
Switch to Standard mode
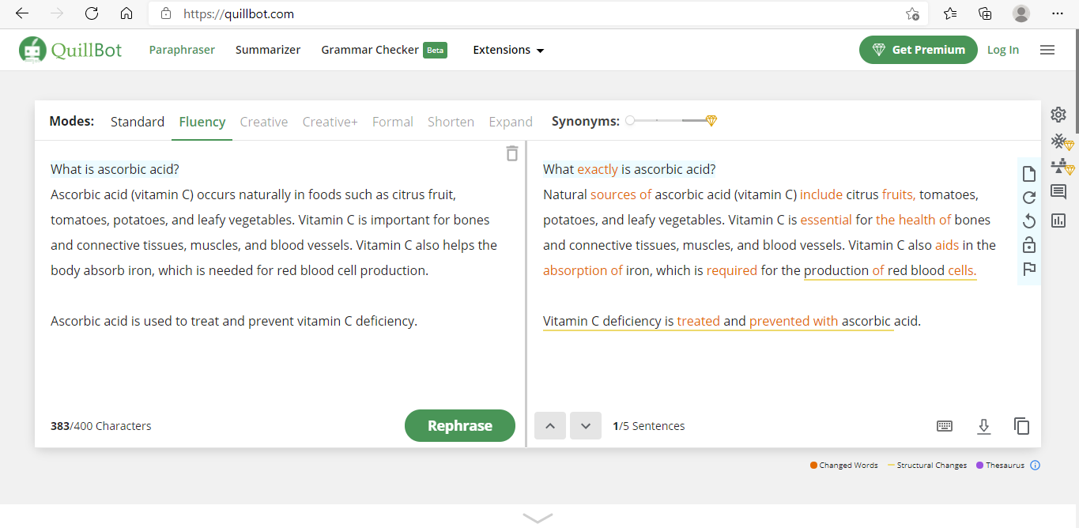pyautogui.click(x=138, y=122)
